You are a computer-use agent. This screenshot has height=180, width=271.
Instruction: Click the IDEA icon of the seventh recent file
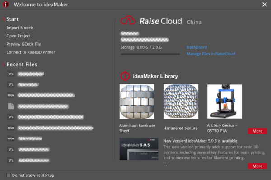click(x=11, y=138)
